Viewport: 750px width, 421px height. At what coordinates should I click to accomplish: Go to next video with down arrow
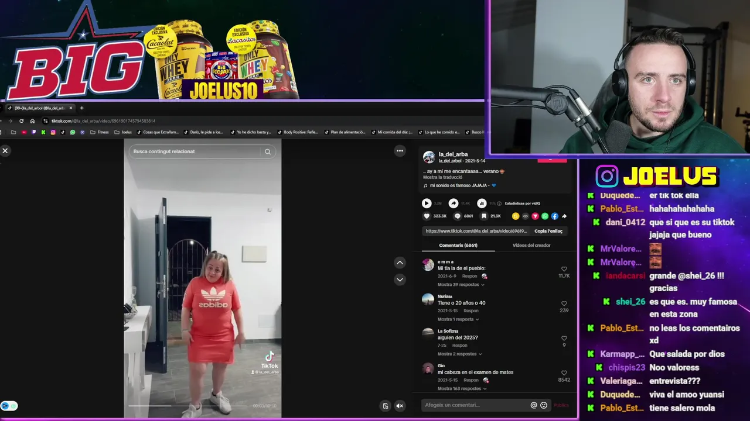400,279
